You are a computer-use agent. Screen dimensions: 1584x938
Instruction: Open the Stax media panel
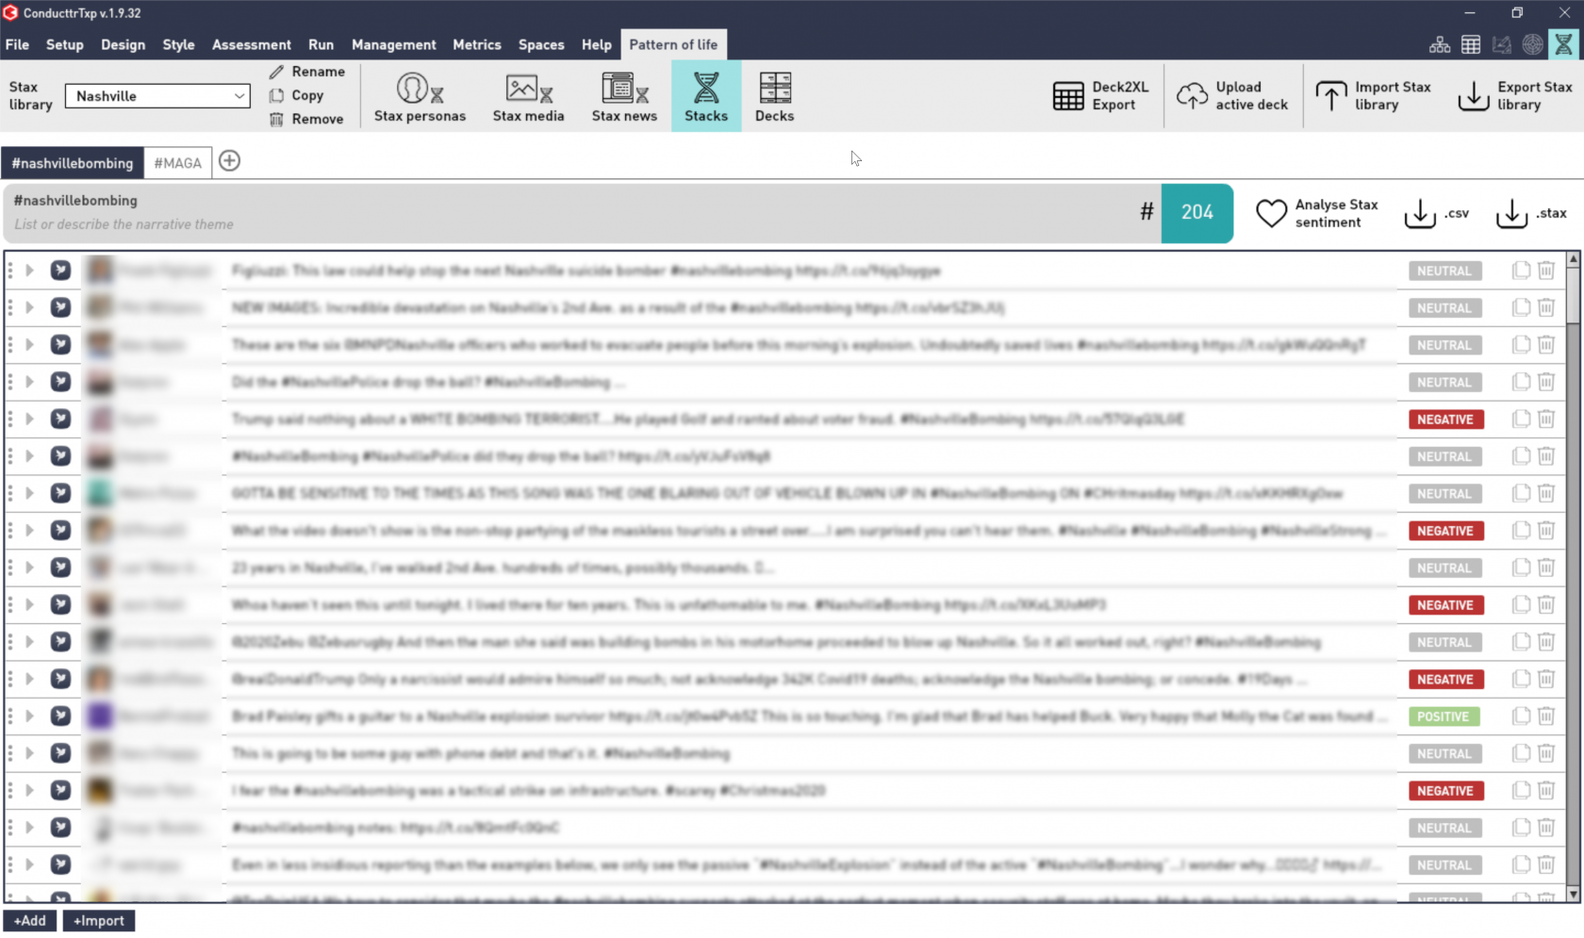528,95
